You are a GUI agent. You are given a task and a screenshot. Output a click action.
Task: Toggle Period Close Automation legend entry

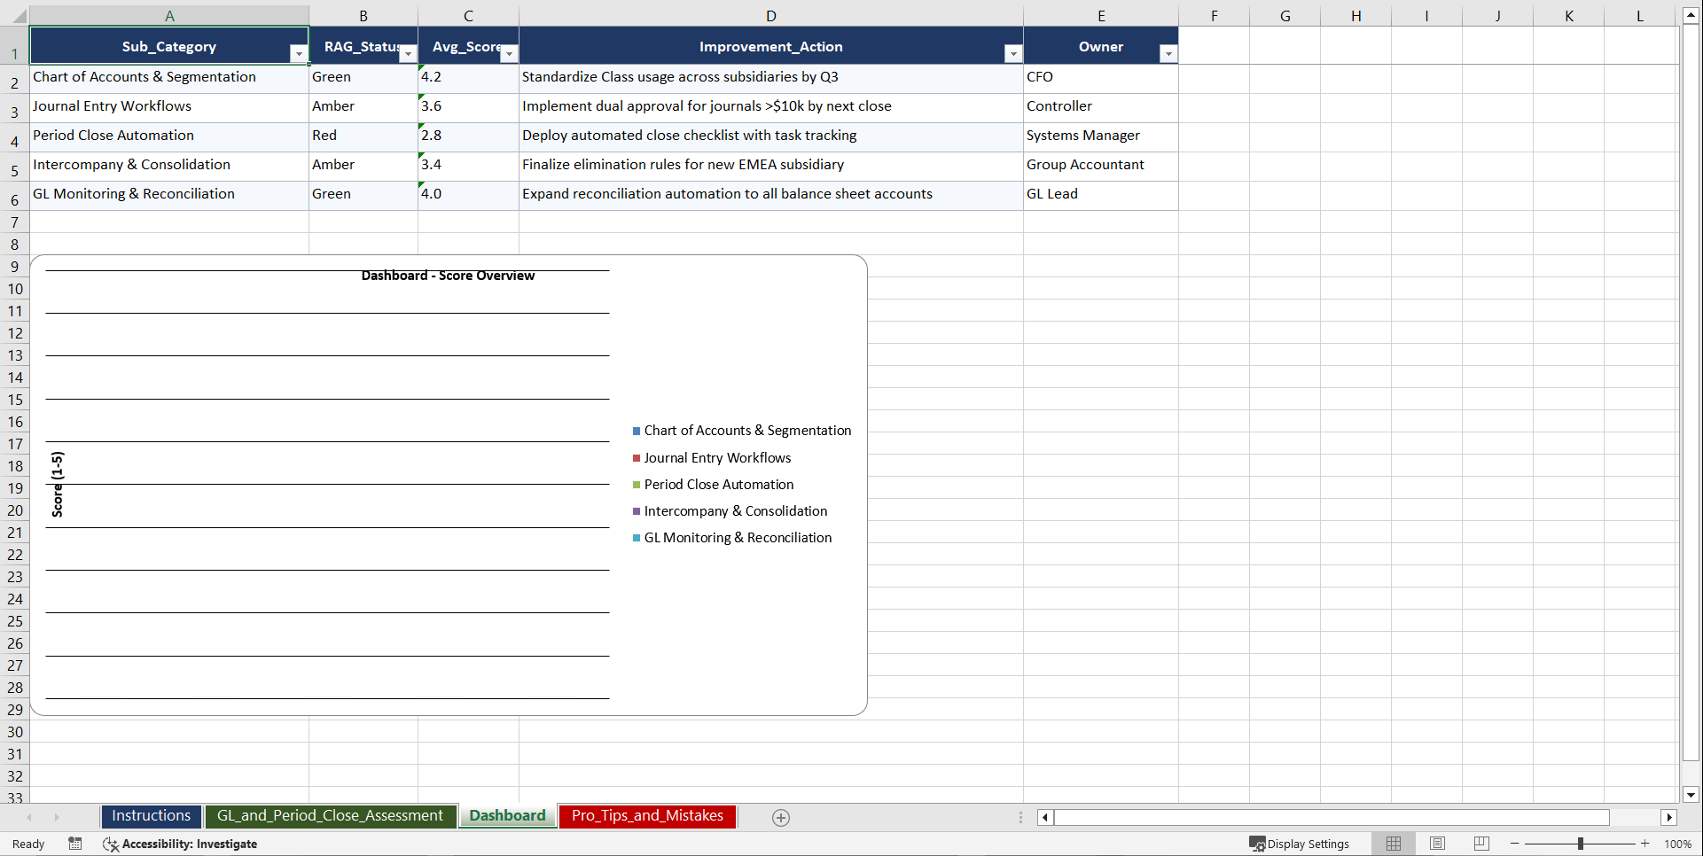click(718, 484)
